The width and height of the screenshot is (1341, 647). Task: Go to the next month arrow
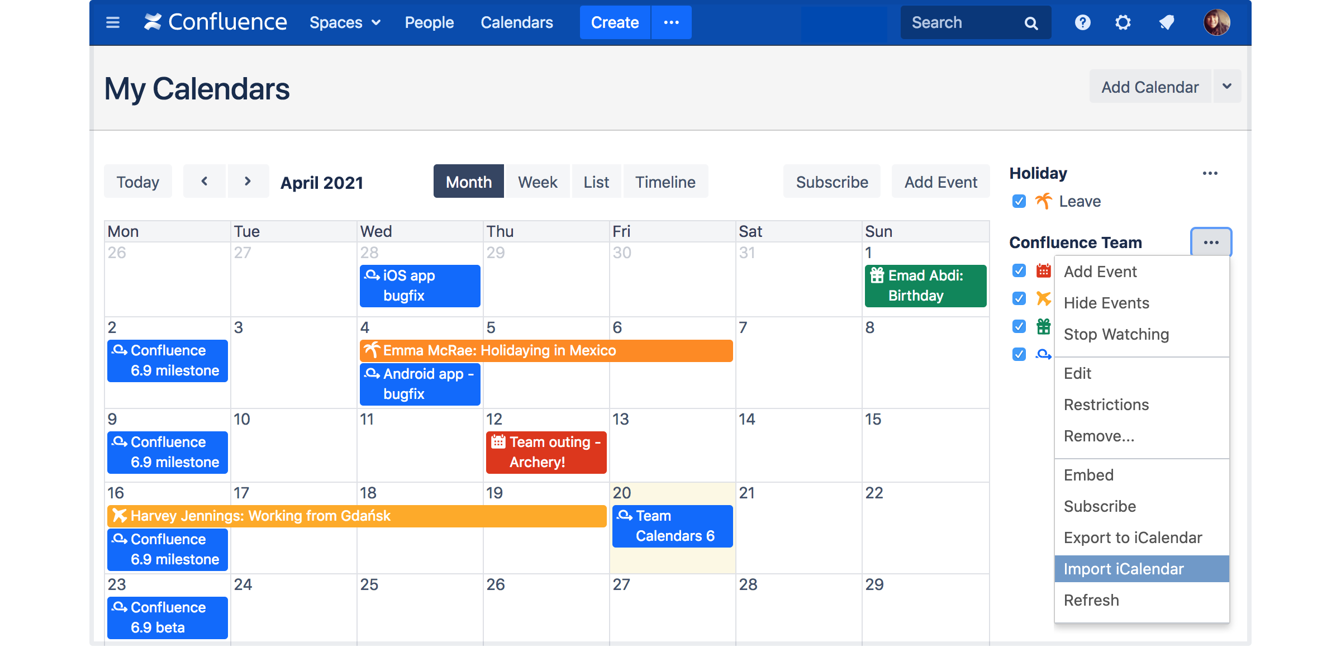tap(248, 181)
